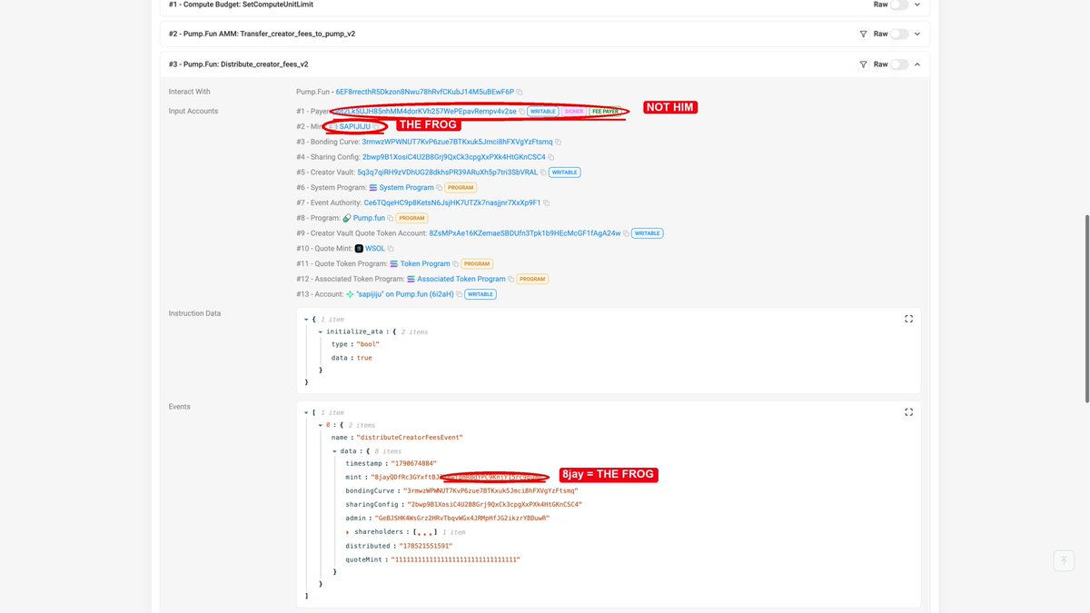The height and width of the screenshot is (613, 1090).
Task: Open the WSOL quote mint link
Action: click(x=375, y=249)
